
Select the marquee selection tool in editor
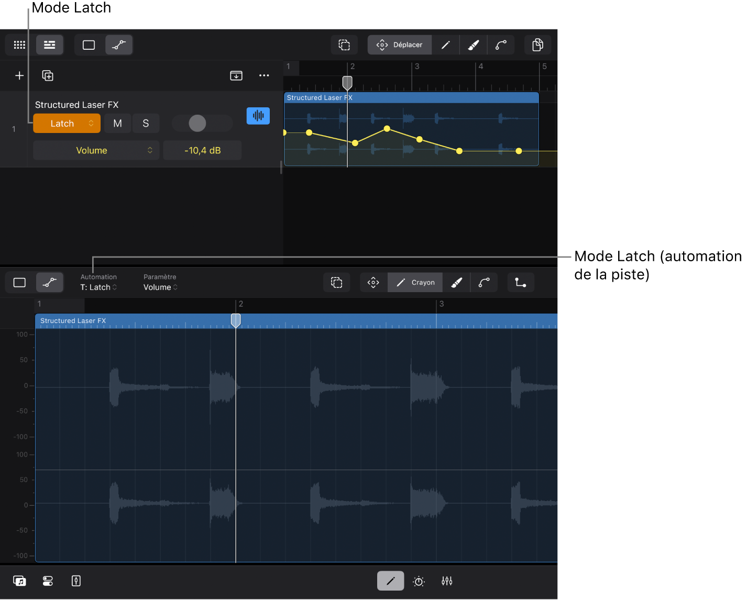click(x=337, y=283)
